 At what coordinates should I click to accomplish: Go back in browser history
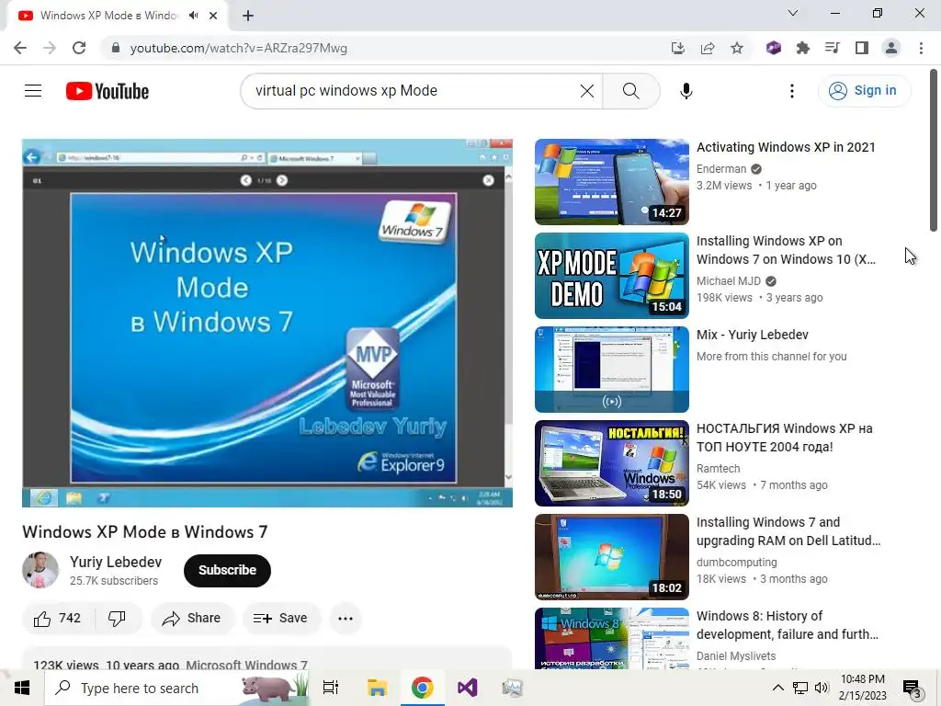(20, 48)
